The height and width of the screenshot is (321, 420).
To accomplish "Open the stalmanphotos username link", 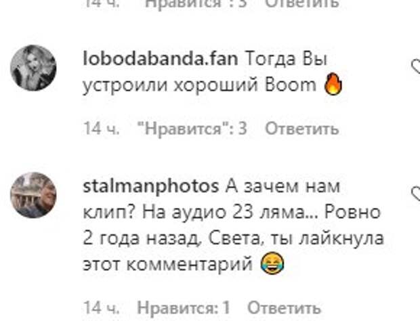I will click(151, 187).
